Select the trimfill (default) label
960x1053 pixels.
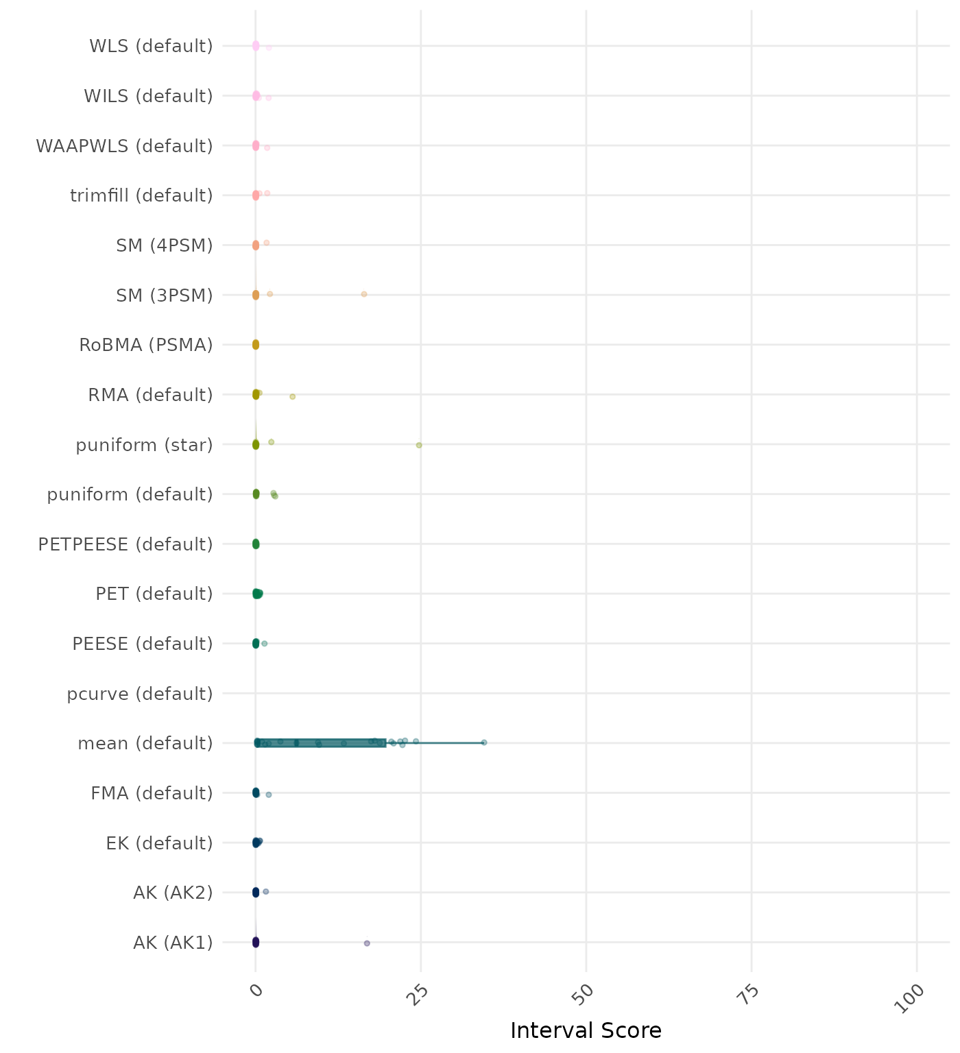[x=141, y=195]
